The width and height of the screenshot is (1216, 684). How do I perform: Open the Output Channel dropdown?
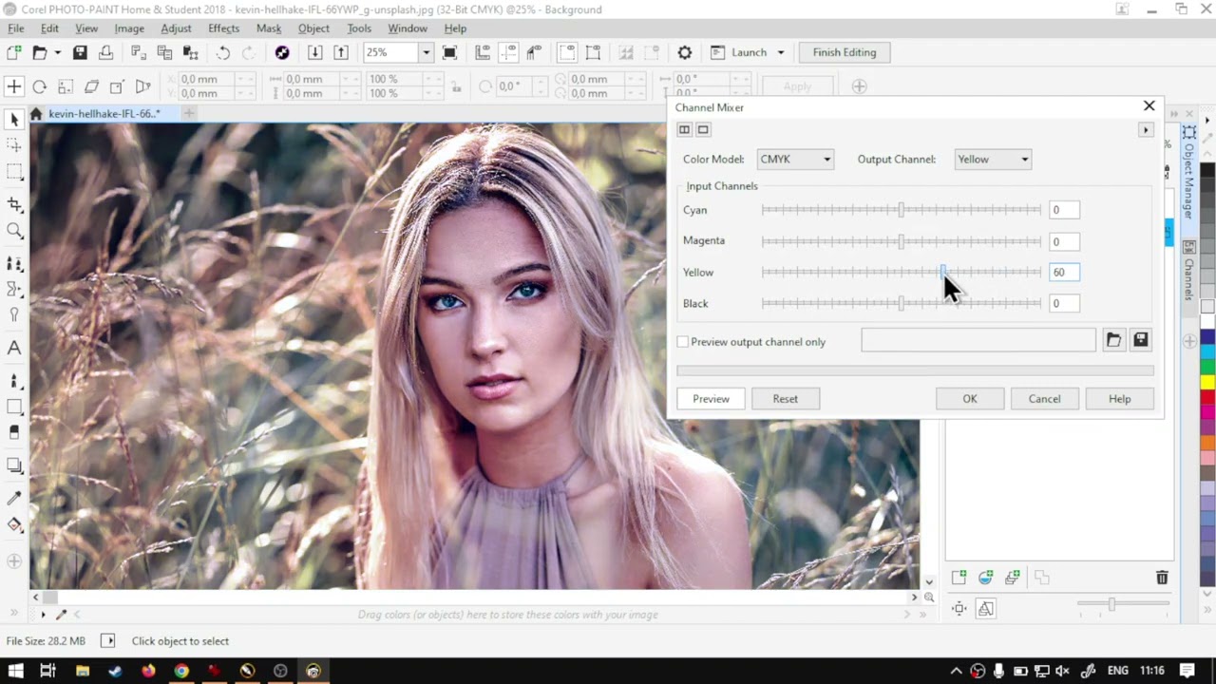point(993,160)
